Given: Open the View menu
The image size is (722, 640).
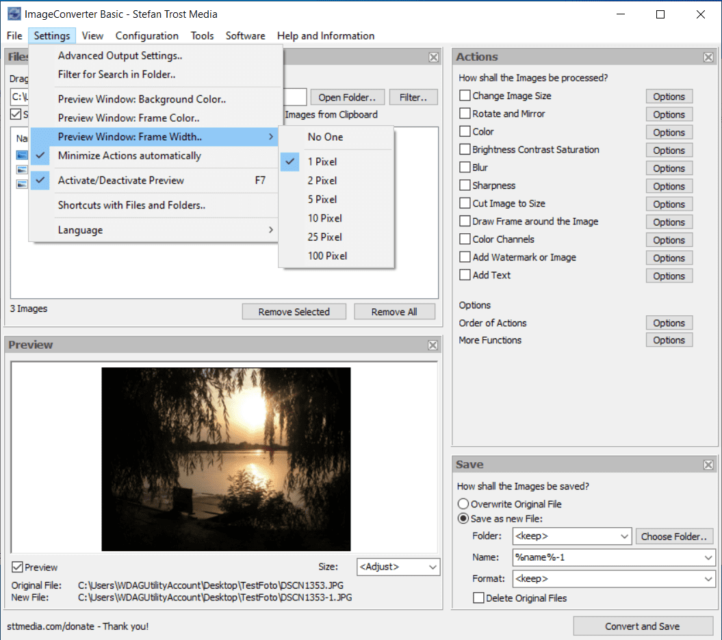Looking at the screenshot, I should click(92, 36).
